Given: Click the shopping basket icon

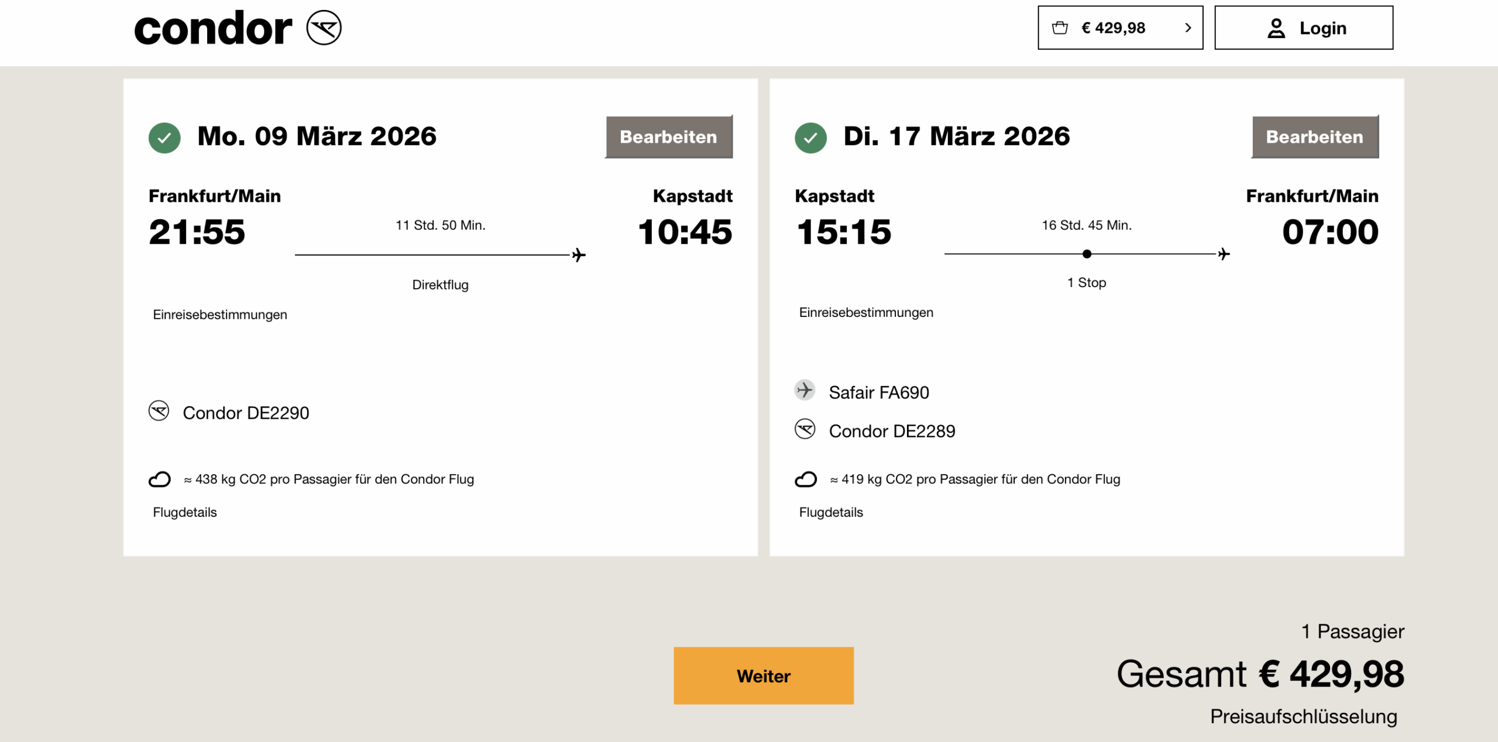Looking at the screenshot, I should pyautogui.click(x=1060, y=27).
